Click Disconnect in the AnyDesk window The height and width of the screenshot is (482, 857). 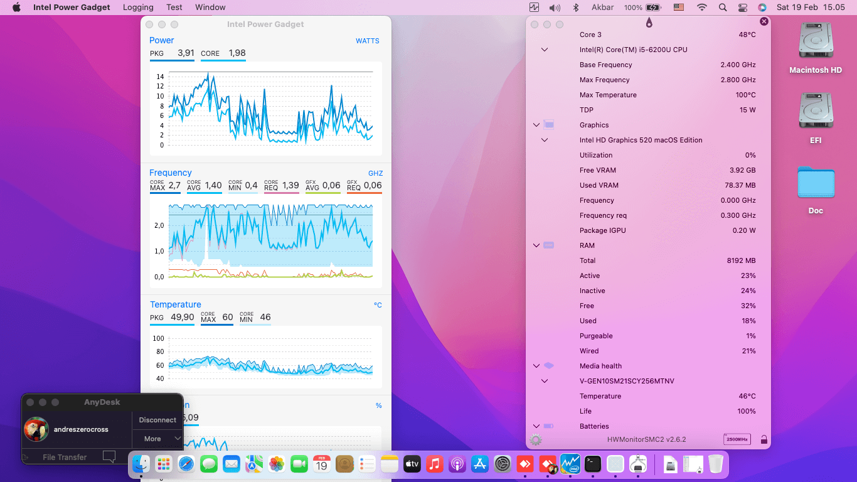click(157, 420)
